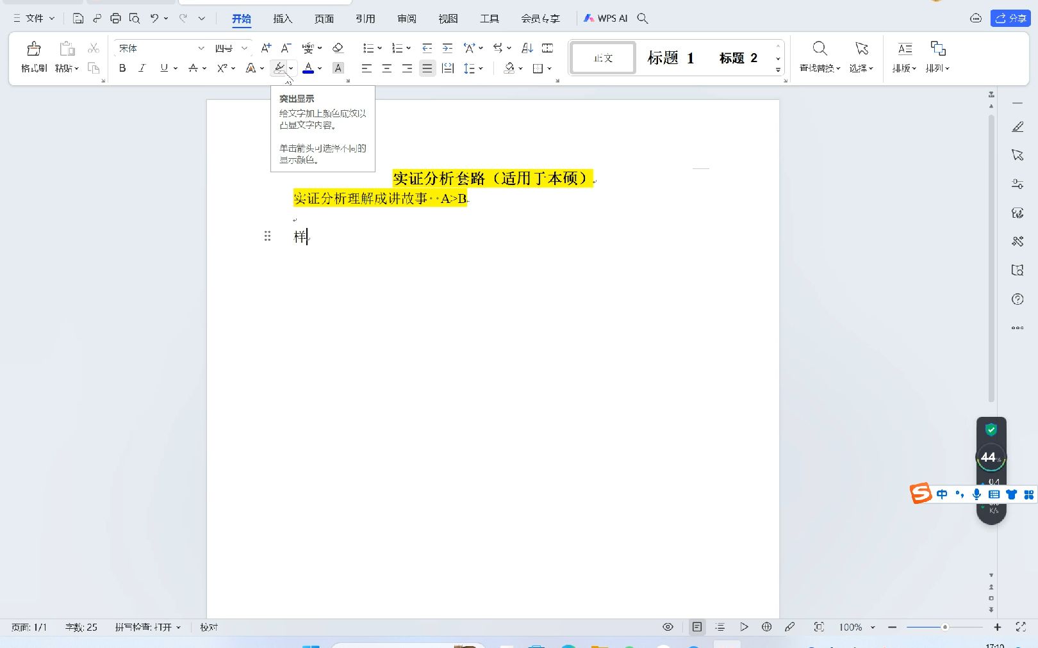
Task: Click the Increase indent icon
Action: pos(448,48)
